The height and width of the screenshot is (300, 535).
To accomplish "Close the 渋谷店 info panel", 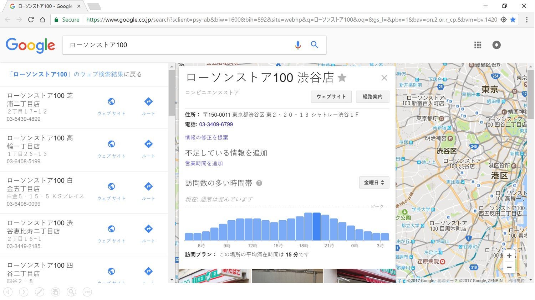I will pyautogui.click(x=384, y=78).
